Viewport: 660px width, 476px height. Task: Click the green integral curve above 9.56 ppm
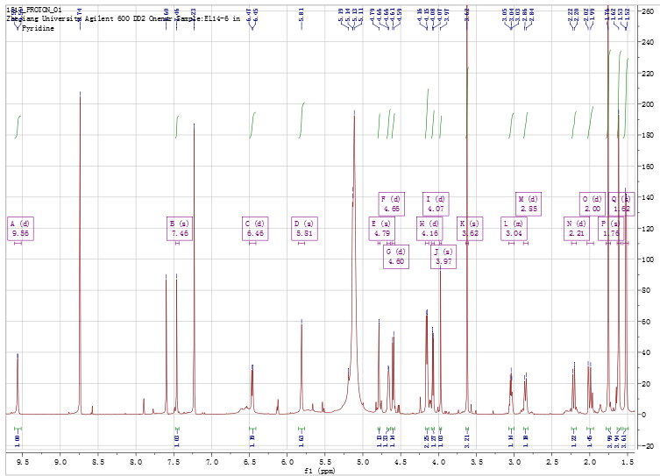pyautogui.click(x=18, y=127)
